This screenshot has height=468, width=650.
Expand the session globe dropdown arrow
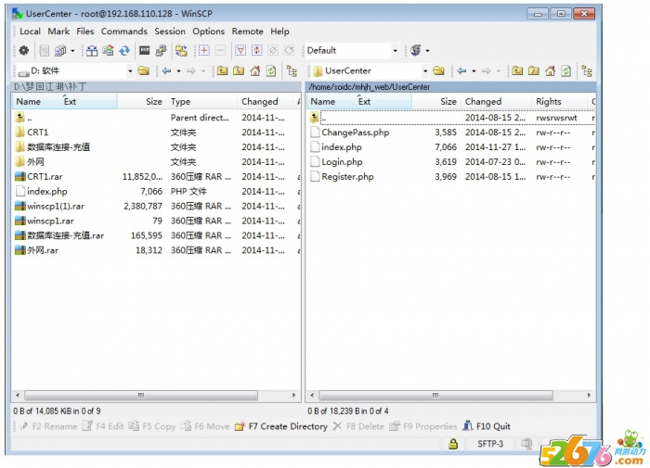(x=427, y=51)
